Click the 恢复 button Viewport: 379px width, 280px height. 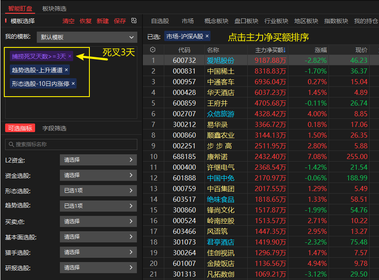86,21
